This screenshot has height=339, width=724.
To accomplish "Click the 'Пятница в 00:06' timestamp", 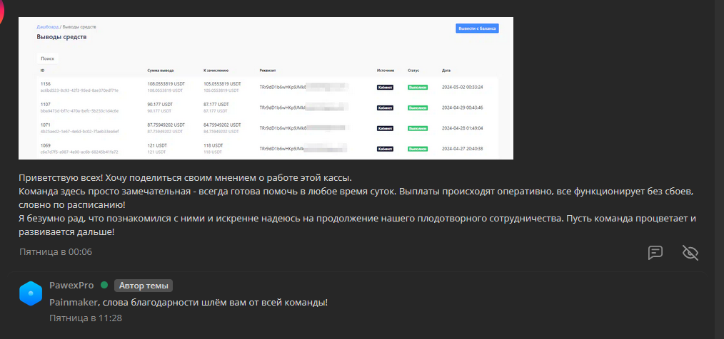I will click(x=56, y=252).
